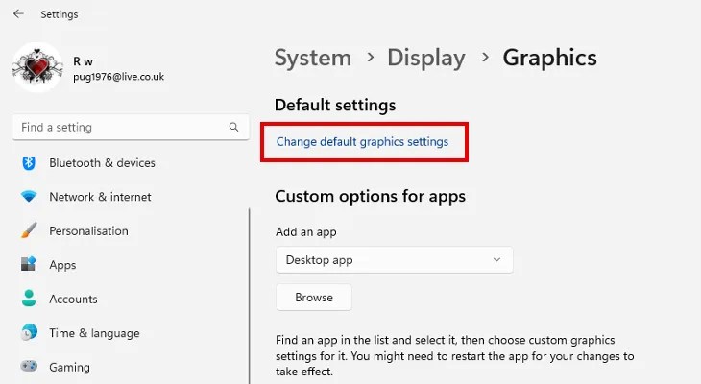The image size is (701, 384).
Task: Open Change default graphics settings link
Action: point(362,142)
